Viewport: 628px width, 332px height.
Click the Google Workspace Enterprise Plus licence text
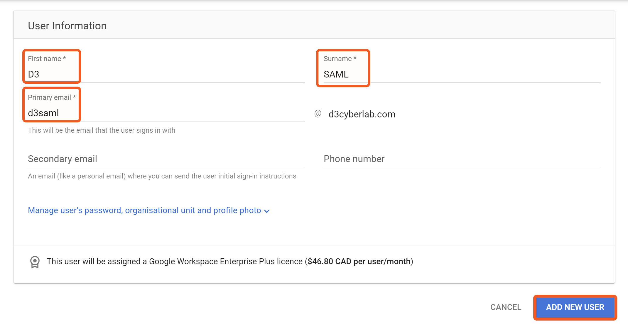click(226, 261)
